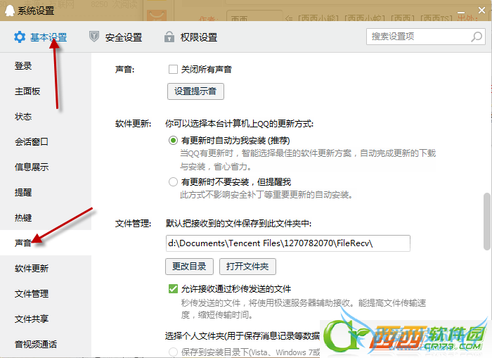Enable the 关闭所有声音 checkbox
Image resolution: width=492 pixels, height=358 pixels.
[x=173, y=69]
